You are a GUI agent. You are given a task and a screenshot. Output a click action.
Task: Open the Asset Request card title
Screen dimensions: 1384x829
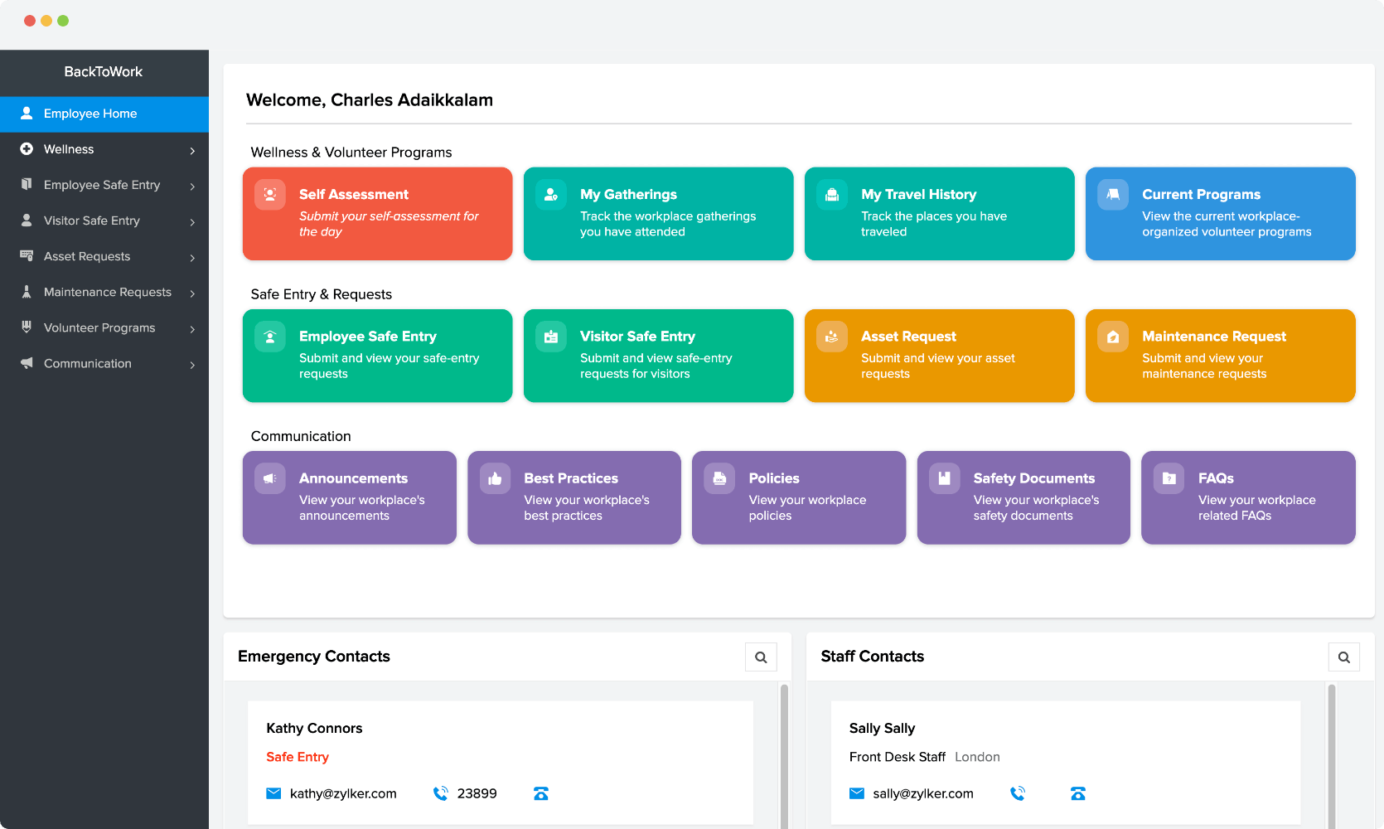point(908,336)
